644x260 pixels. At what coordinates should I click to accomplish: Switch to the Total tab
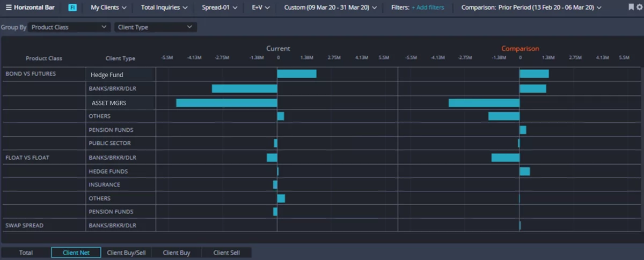[26, 252]
